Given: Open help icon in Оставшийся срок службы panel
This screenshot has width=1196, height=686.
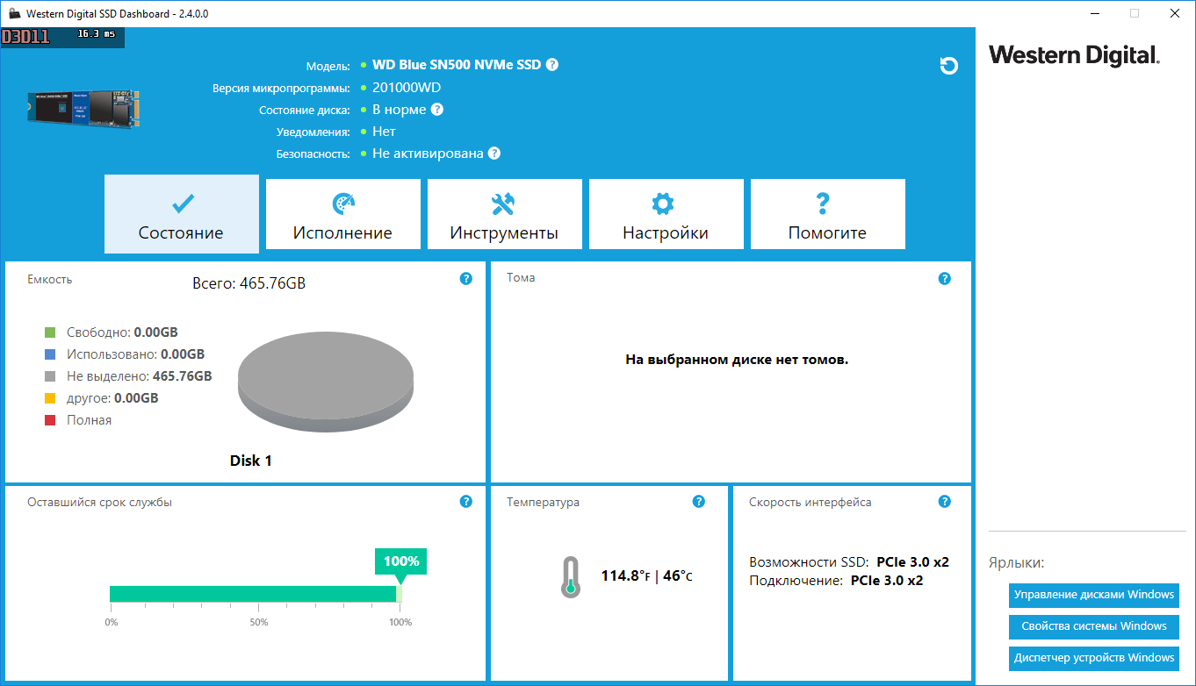Looking at the screenshot, I should [x=466, y=502].
